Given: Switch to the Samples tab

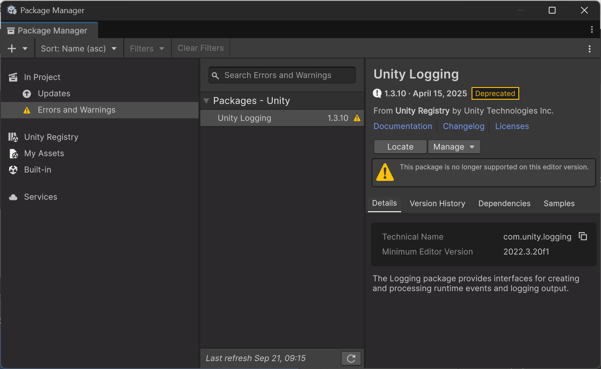Looking at the screenshot, I should [559, 204].
